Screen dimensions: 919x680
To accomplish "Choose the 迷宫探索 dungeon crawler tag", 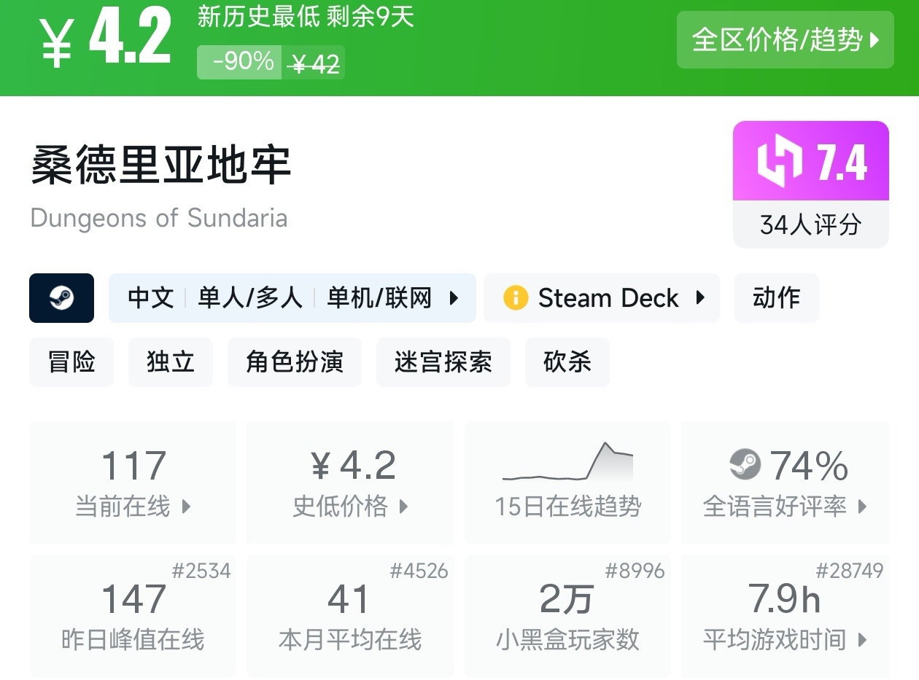I will point(443,362).
